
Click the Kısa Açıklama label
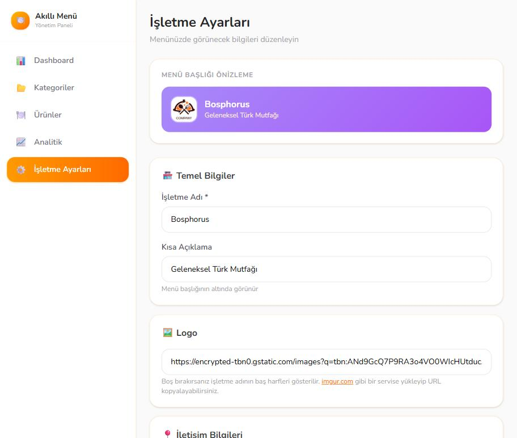click(x=187, y=247)
